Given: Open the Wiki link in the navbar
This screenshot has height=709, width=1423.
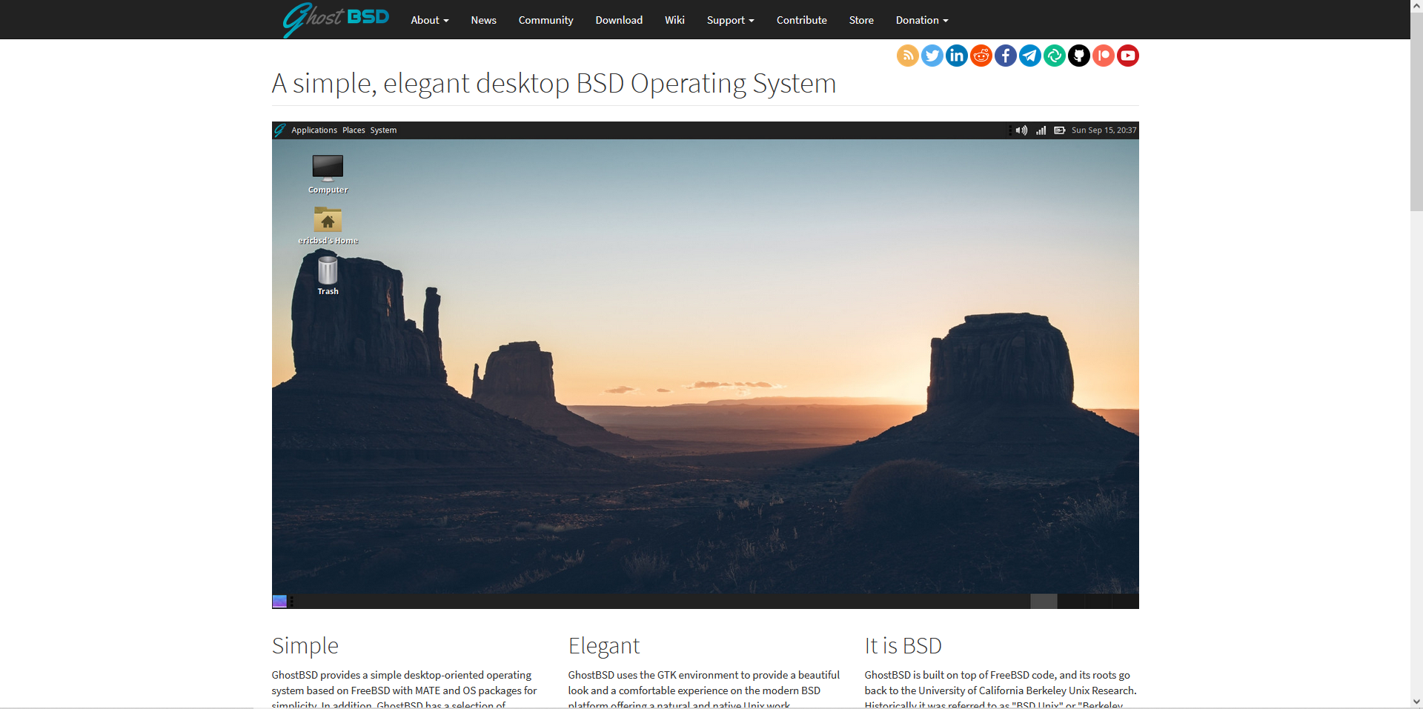Looking at the screenshot, I should click(674, 20).
